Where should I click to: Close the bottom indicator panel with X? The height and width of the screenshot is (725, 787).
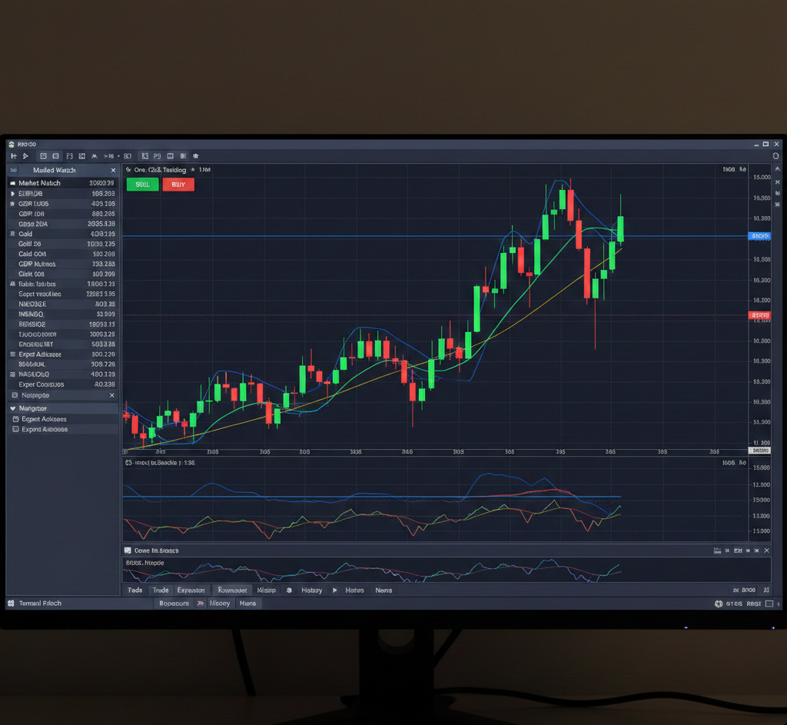click(765, 551)
